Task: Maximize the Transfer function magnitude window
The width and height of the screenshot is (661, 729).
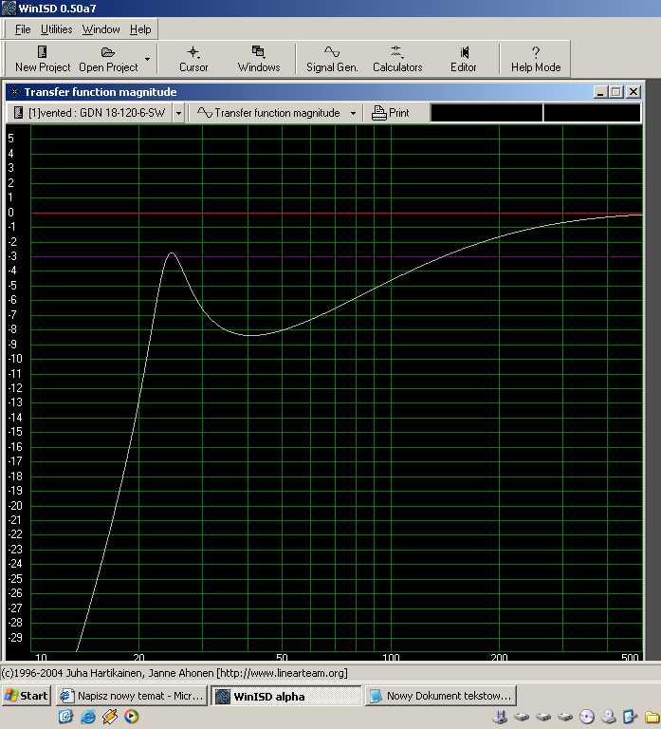Action: point(616,92)
